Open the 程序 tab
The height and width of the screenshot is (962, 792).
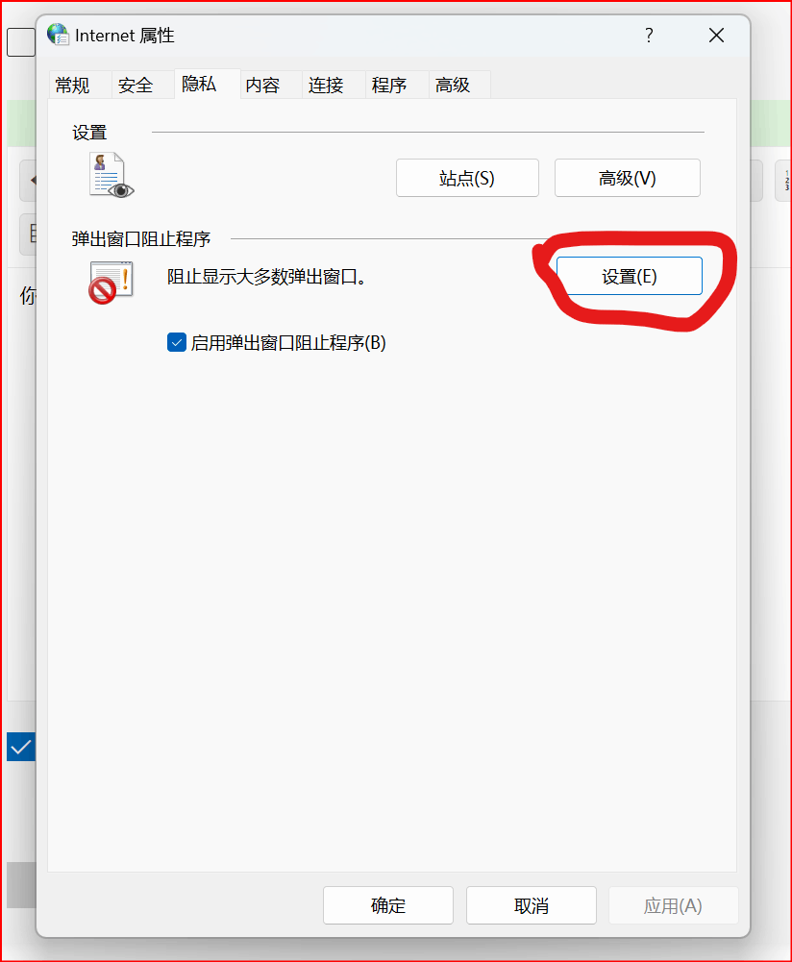click(389, 86)
